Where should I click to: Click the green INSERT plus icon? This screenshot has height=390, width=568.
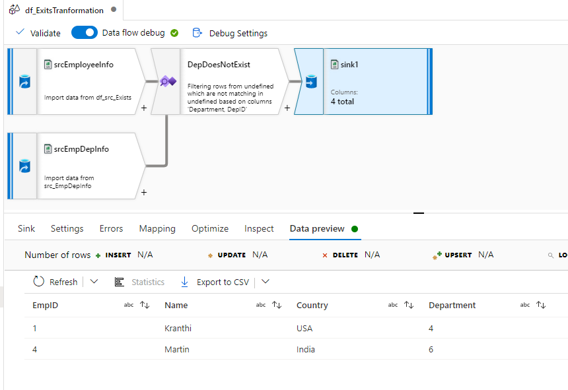[98, 255]
